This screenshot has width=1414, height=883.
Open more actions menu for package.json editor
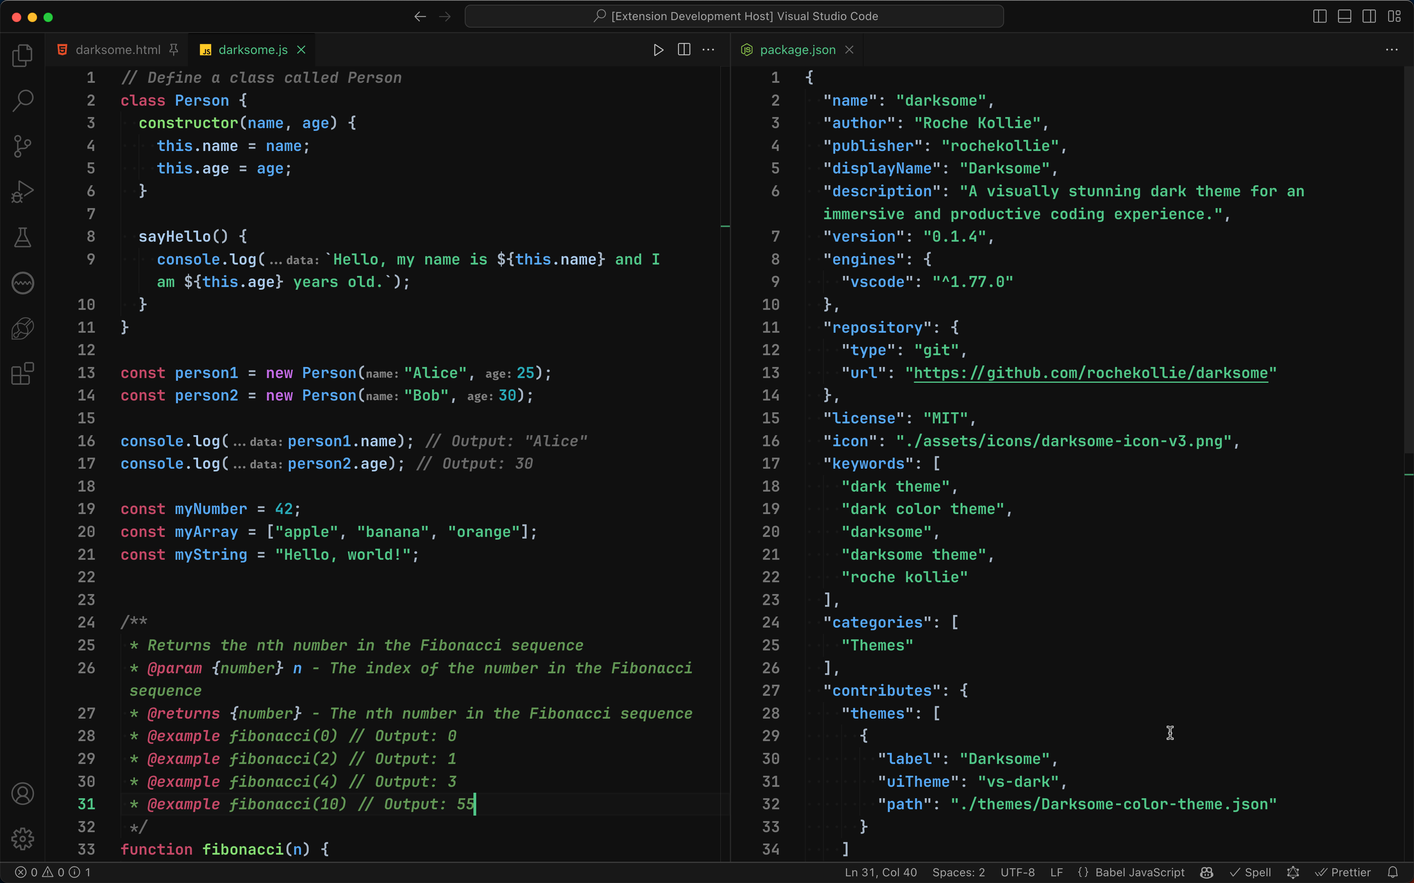[1392, 50]
